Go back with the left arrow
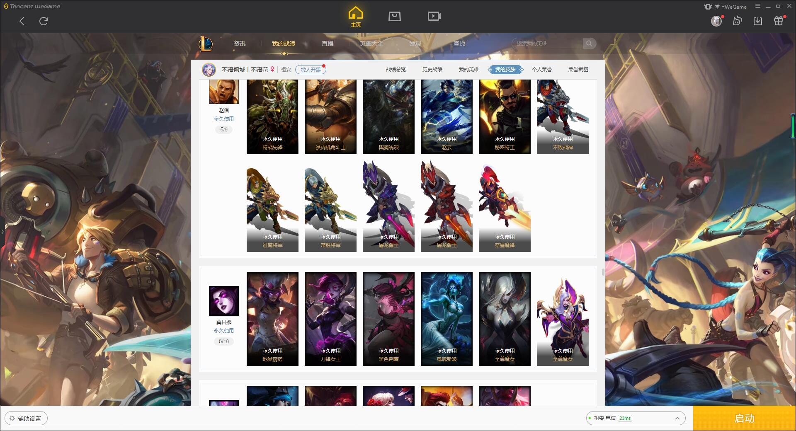 tap(22, 21)
